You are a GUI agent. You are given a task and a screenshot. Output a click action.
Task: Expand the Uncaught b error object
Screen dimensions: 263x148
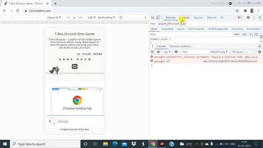tap(167, 61)
